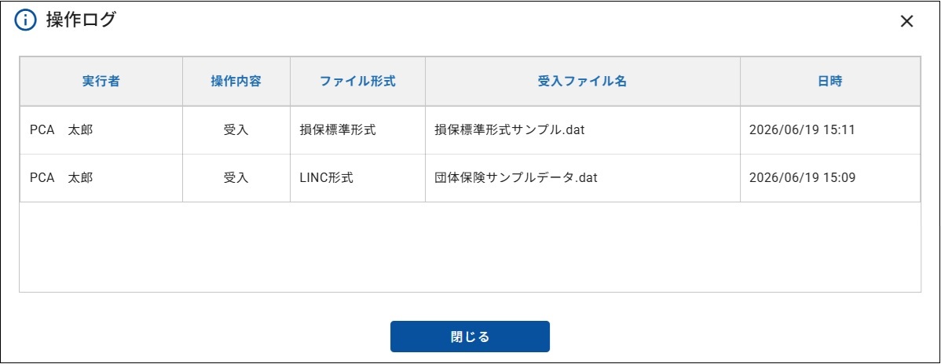Select the 実行者 column header
This screenshot has height=364, width=941.
tap(101, 82)
